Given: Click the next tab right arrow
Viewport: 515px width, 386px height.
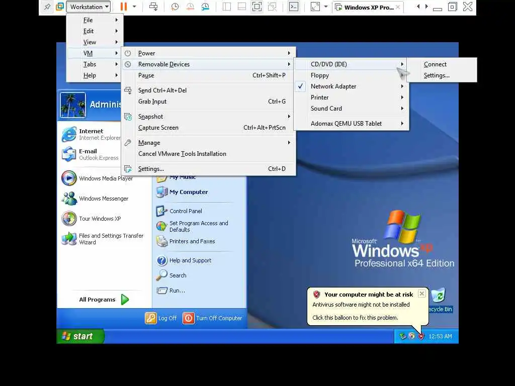Looking at the screenshot, I should pos(426,7).
